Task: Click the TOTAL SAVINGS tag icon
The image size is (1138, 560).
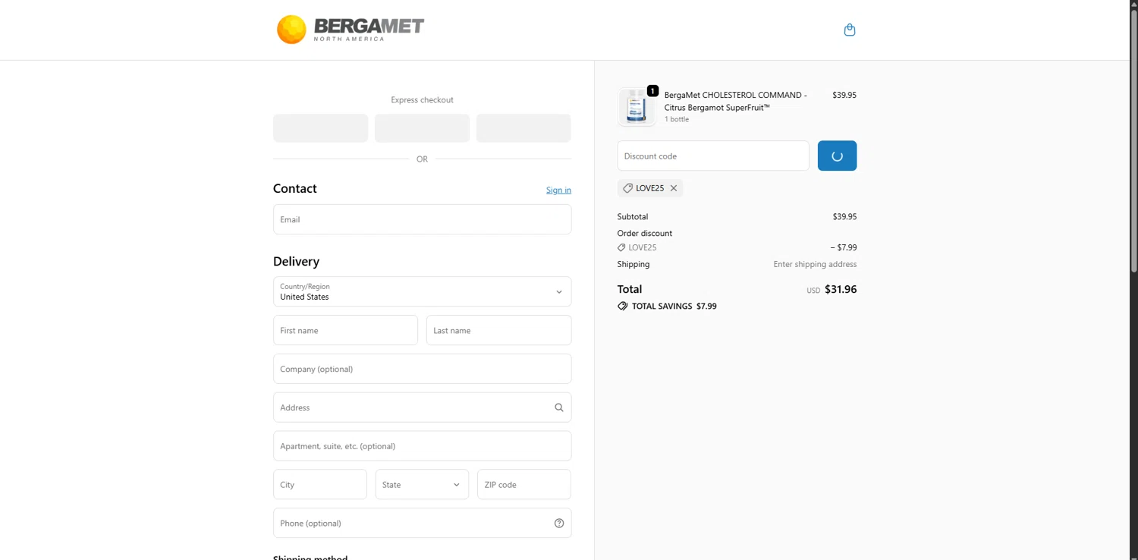Action: click(x=623, y=306)
